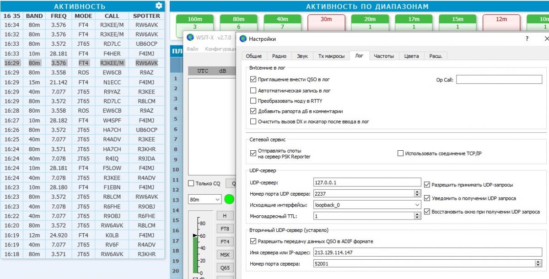This screenshot has width=549, height=279.
Task: Open the 80m band dropdown
Action: [205, 199]
